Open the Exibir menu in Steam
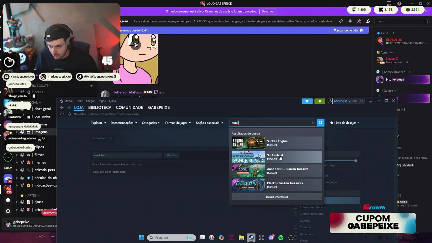The height and width of the screenshot is (243, 432). tap(79, 101)
